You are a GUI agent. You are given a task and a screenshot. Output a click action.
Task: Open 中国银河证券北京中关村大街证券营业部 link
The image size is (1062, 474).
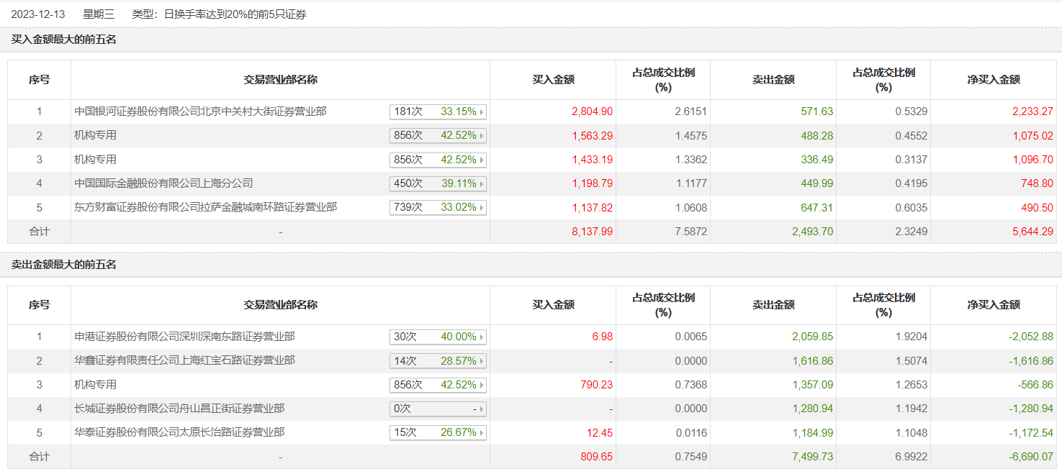click(200, 111)
